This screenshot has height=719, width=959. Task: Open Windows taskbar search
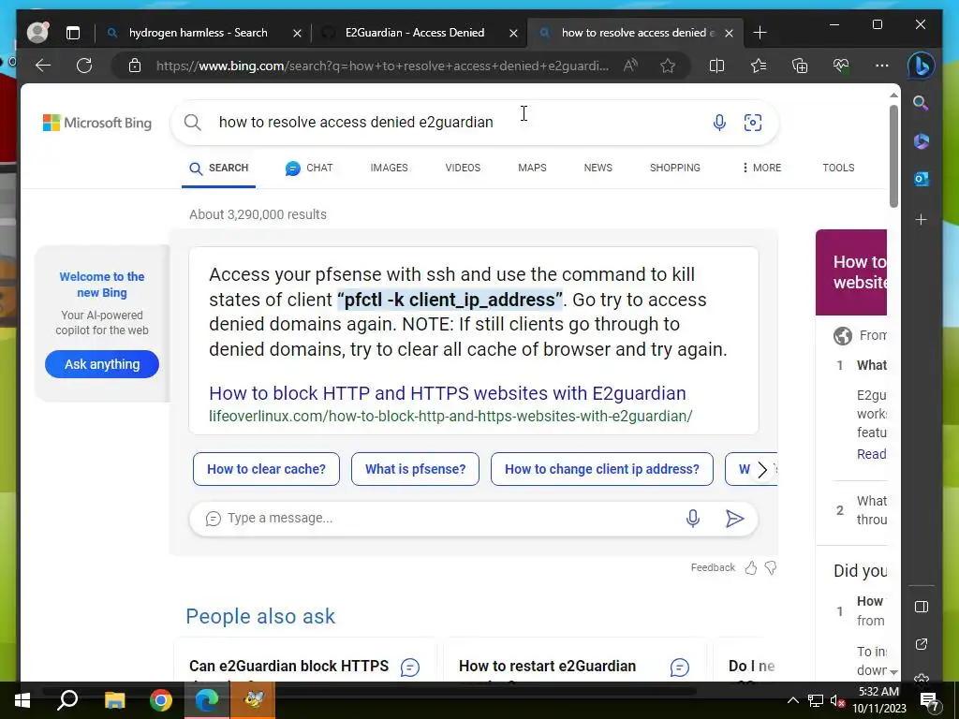(67, 700)
